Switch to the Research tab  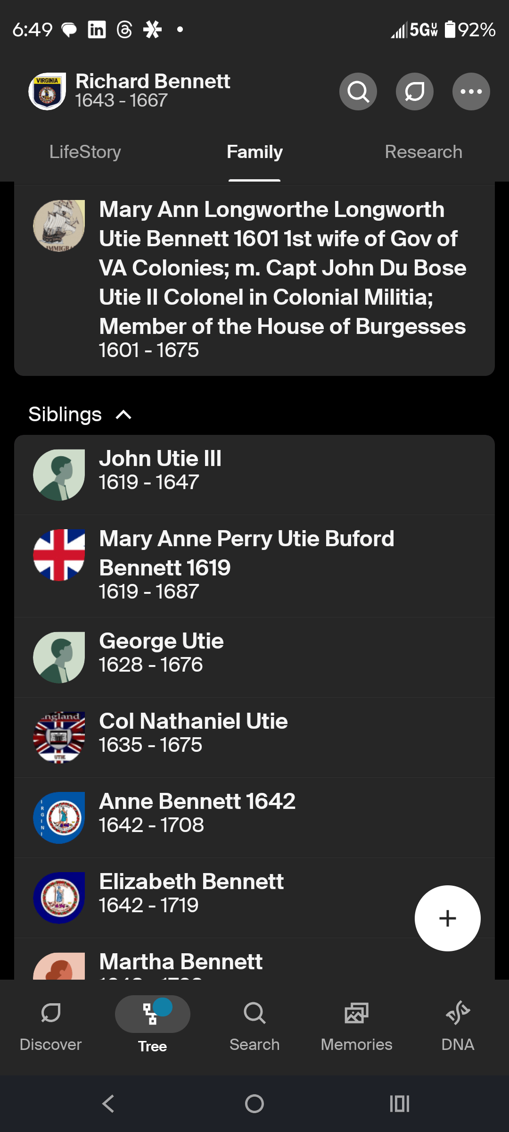coord(423,152)
